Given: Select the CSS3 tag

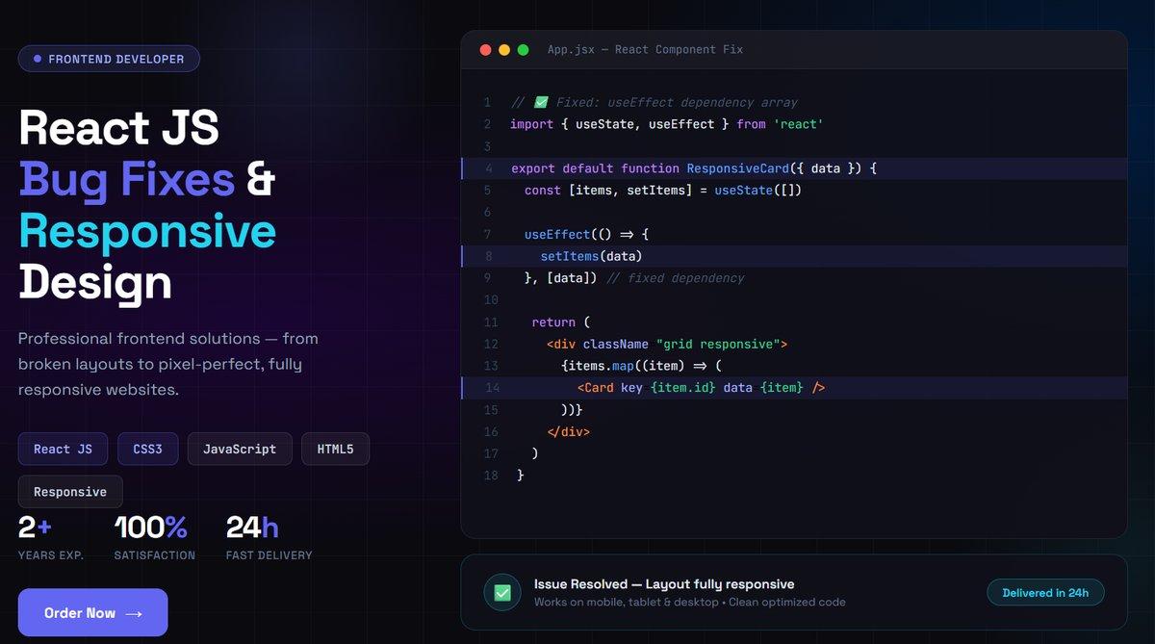Looking at the screenshot, I should [148, 449].
